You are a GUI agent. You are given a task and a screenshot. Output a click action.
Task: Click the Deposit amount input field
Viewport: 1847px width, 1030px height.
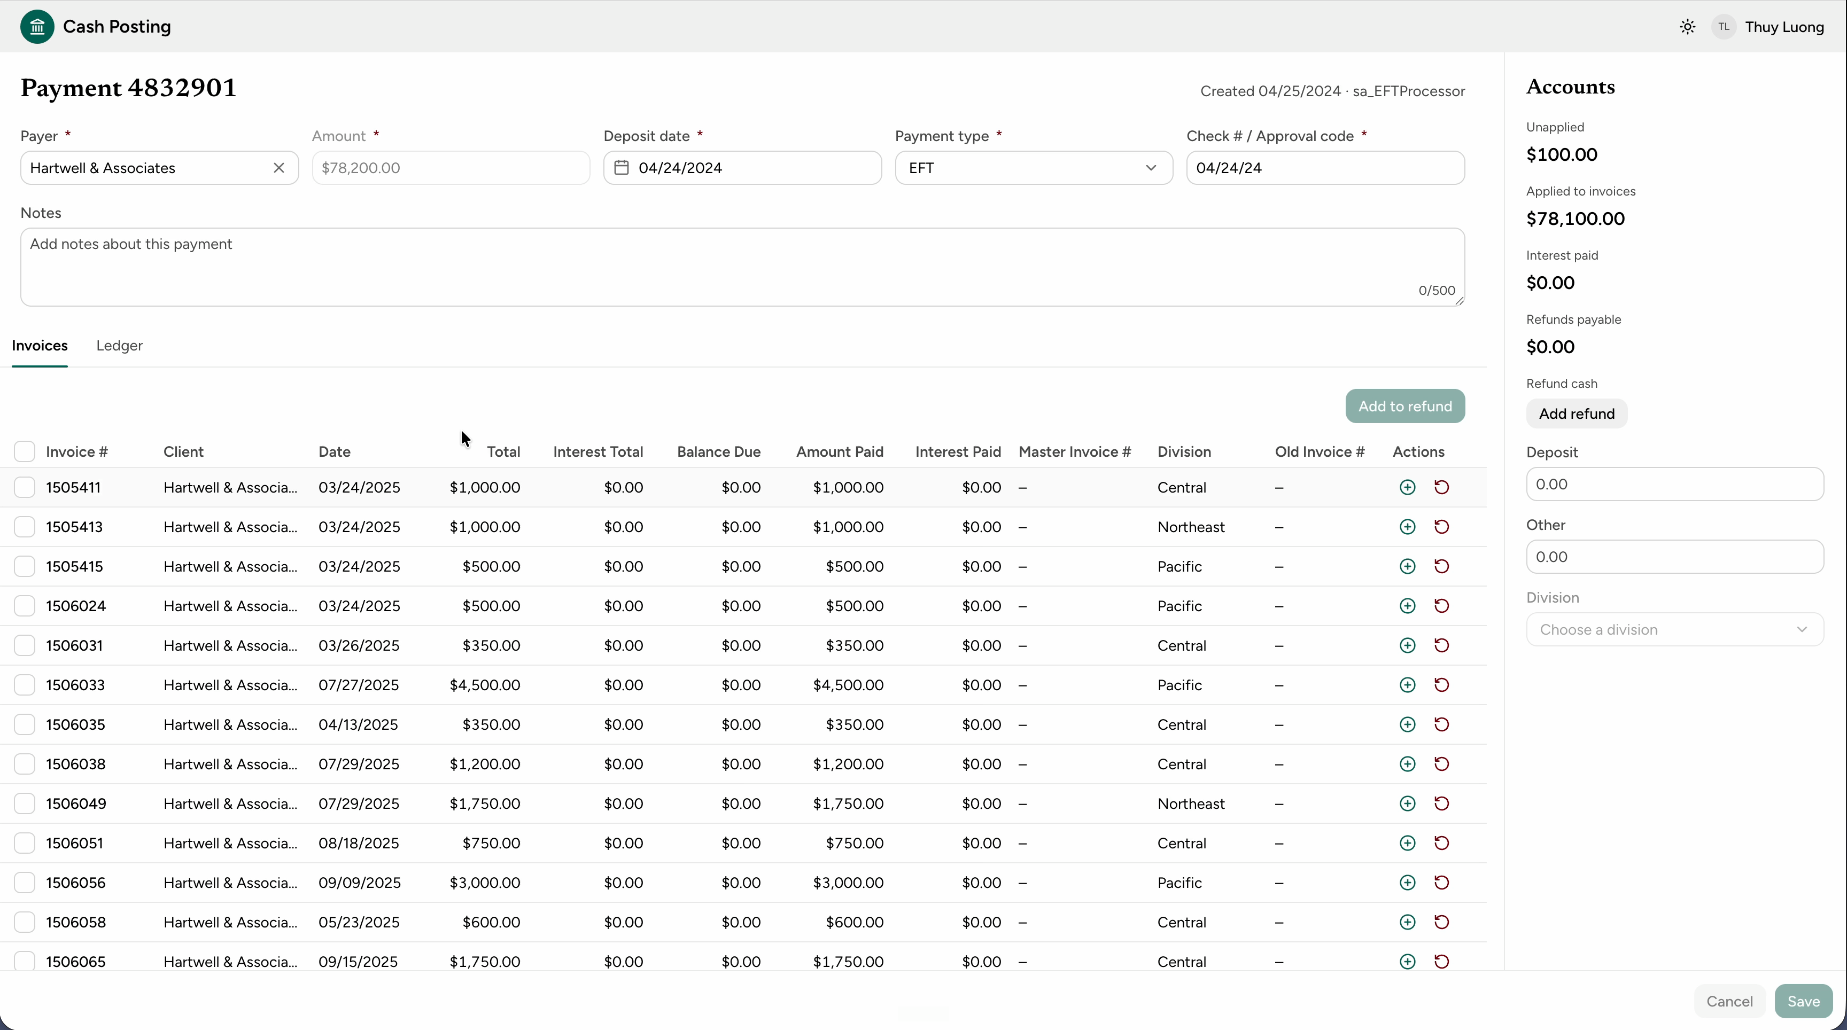(1675, 485)
